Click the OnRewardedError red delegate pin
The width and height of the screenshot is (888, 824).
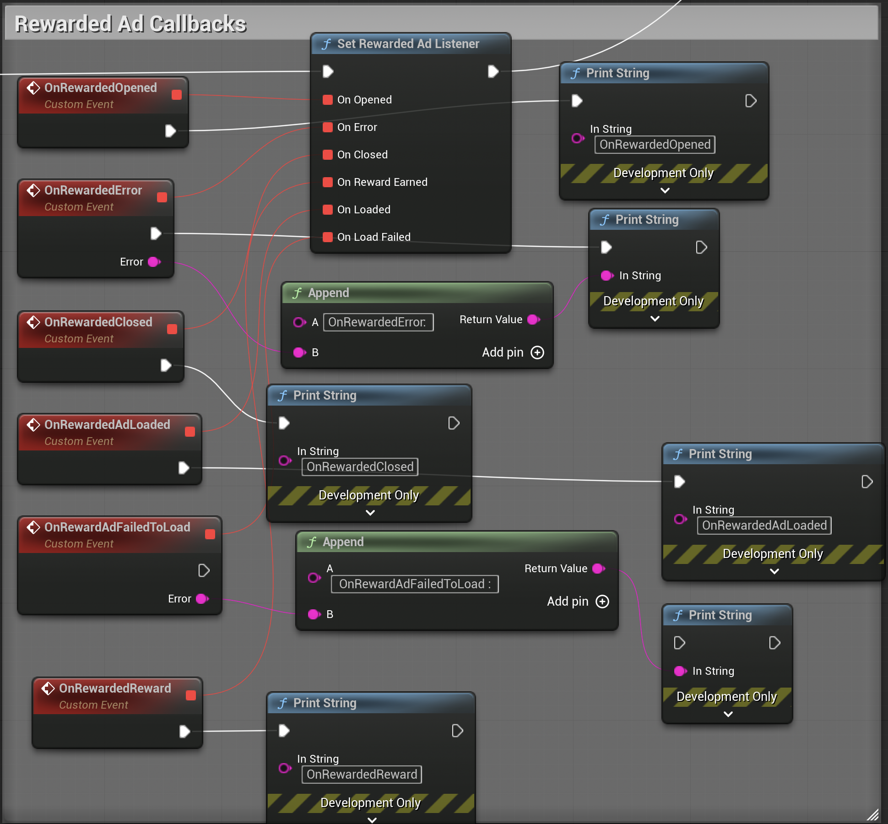tap(162, 197)
